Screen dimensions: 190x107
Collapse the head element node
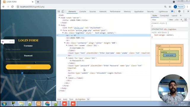59,18
